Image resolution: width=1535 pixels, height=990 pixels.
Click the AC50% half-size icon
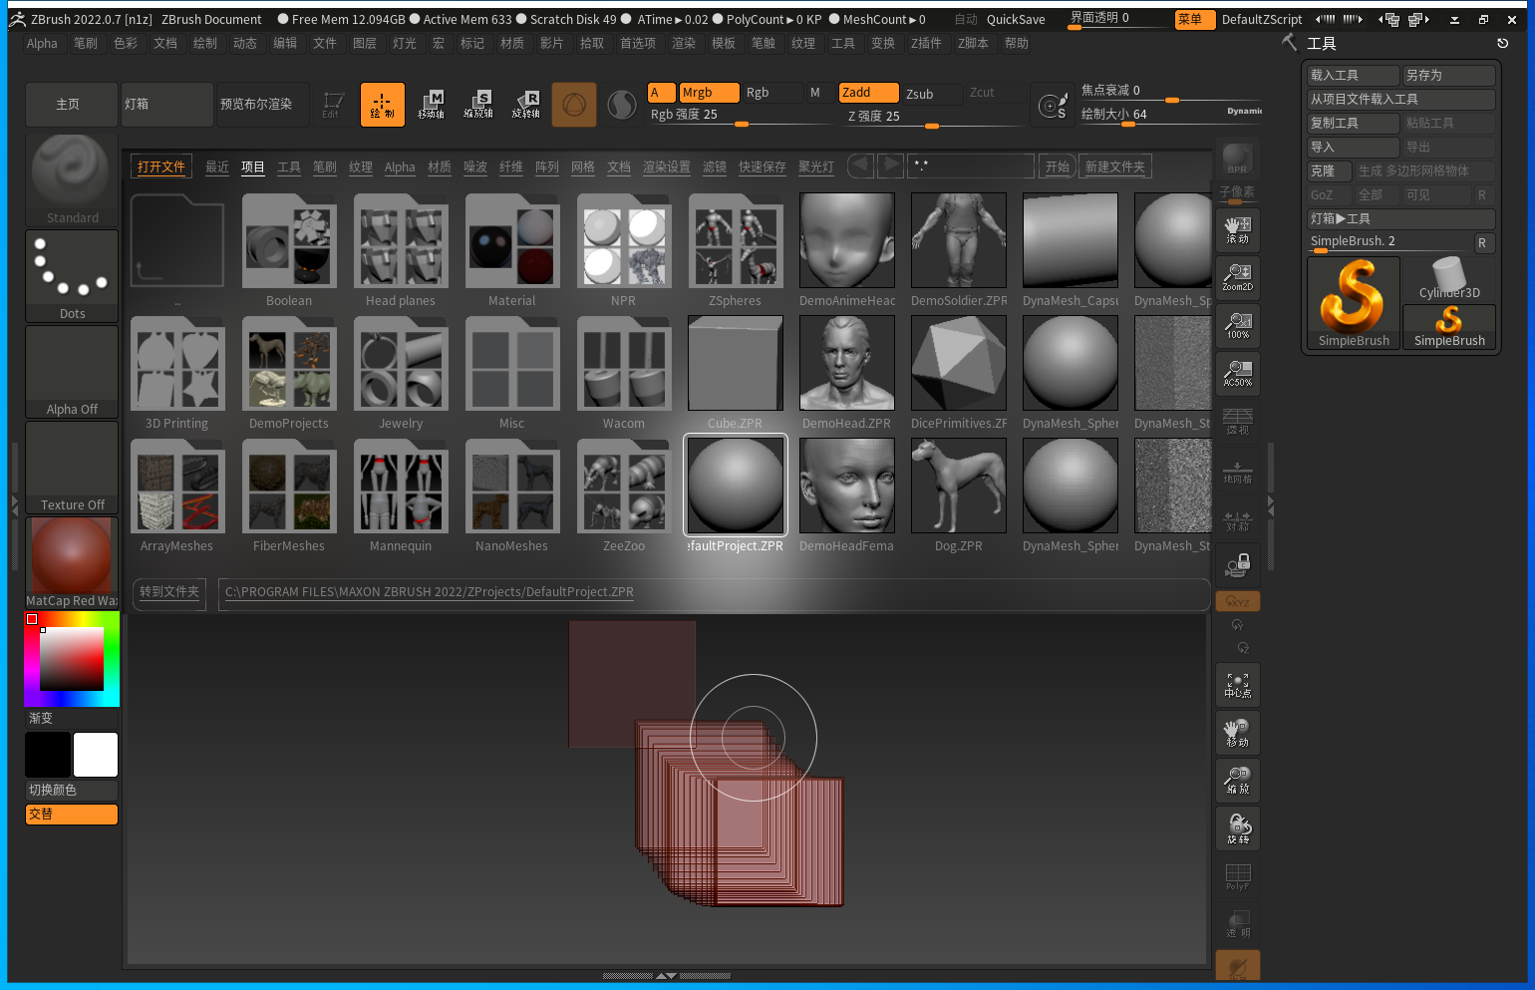point(1237,373)
